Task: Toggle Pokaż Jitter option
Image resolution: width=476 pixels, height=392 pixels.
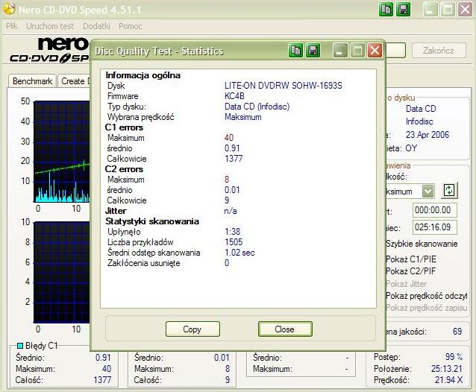Action: 406,284
